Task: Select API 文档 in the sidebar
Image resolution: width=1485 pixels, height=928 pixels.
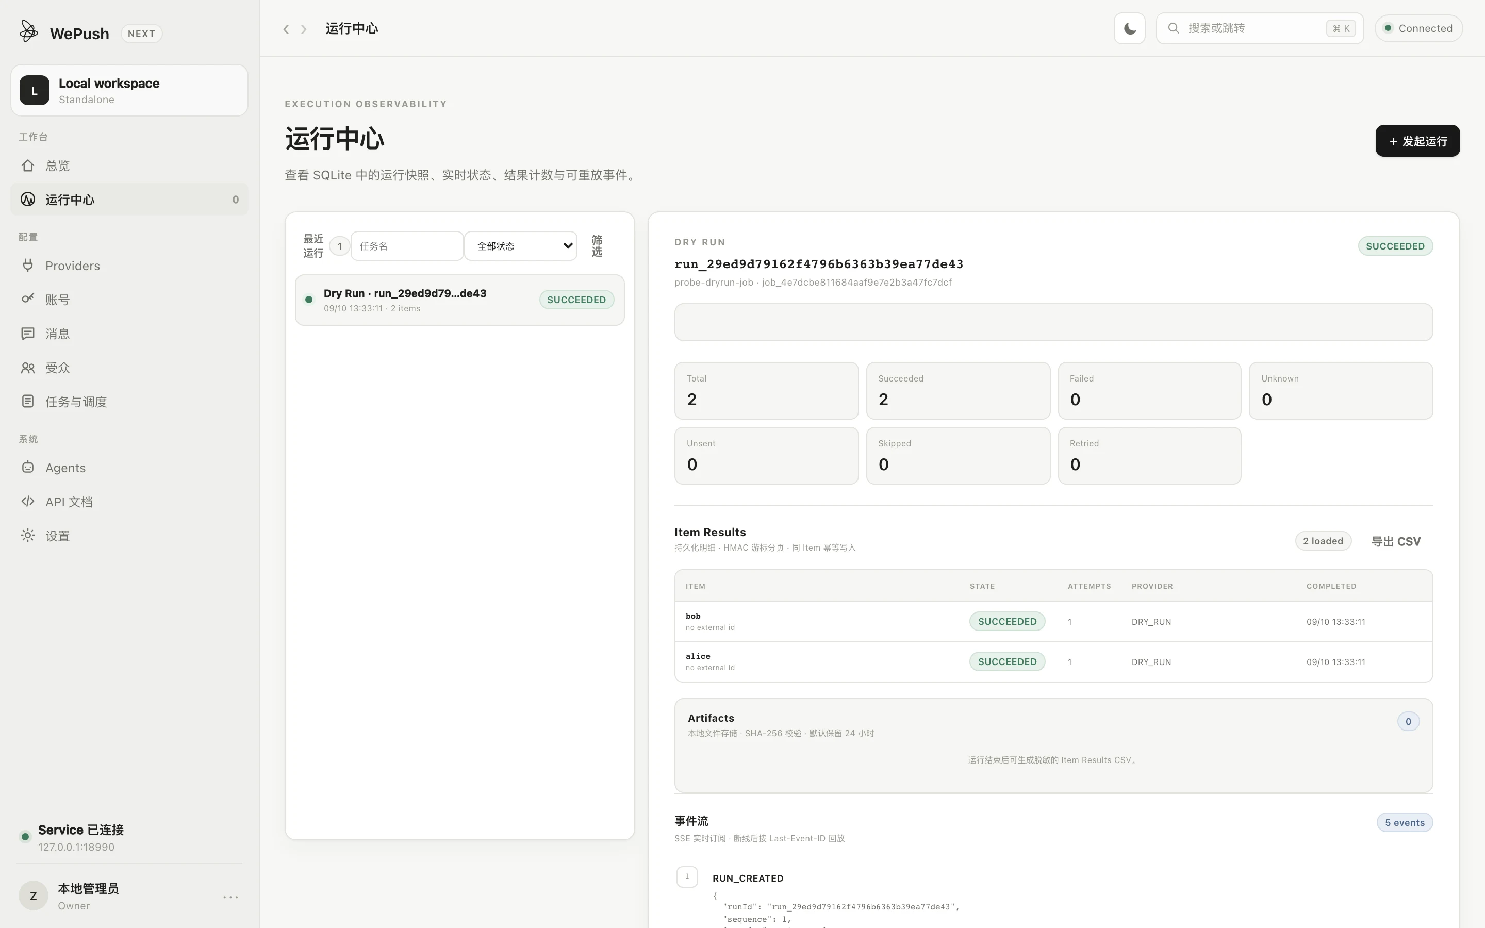Action: point(129,502)
